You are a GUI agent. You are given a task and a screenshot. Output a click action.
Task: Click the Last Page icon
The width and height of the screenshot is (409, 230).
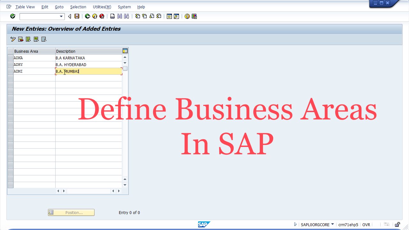click(158, 16)
